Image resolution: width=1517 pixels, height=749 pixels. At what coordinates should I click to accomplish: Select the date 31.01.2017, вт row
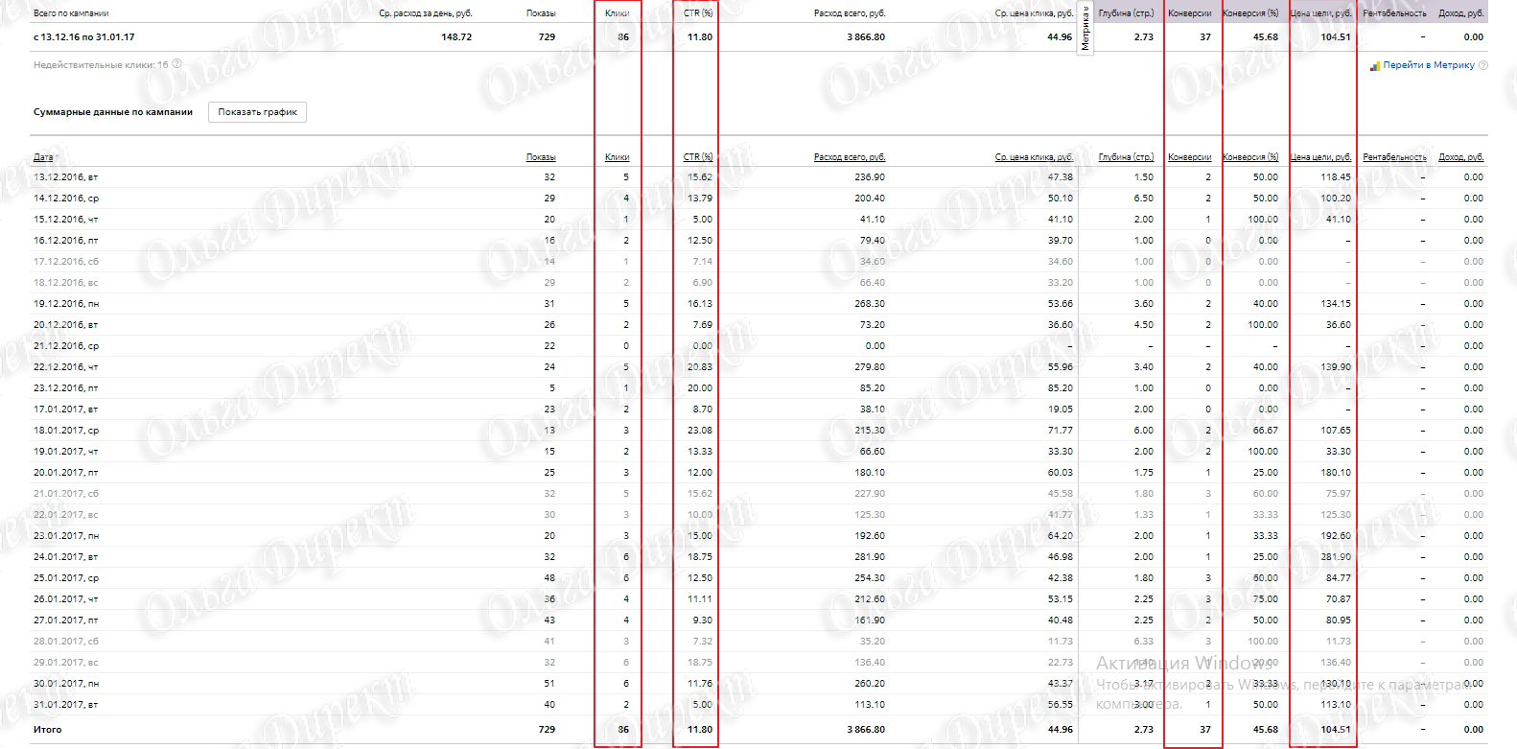tap(758, 705)
